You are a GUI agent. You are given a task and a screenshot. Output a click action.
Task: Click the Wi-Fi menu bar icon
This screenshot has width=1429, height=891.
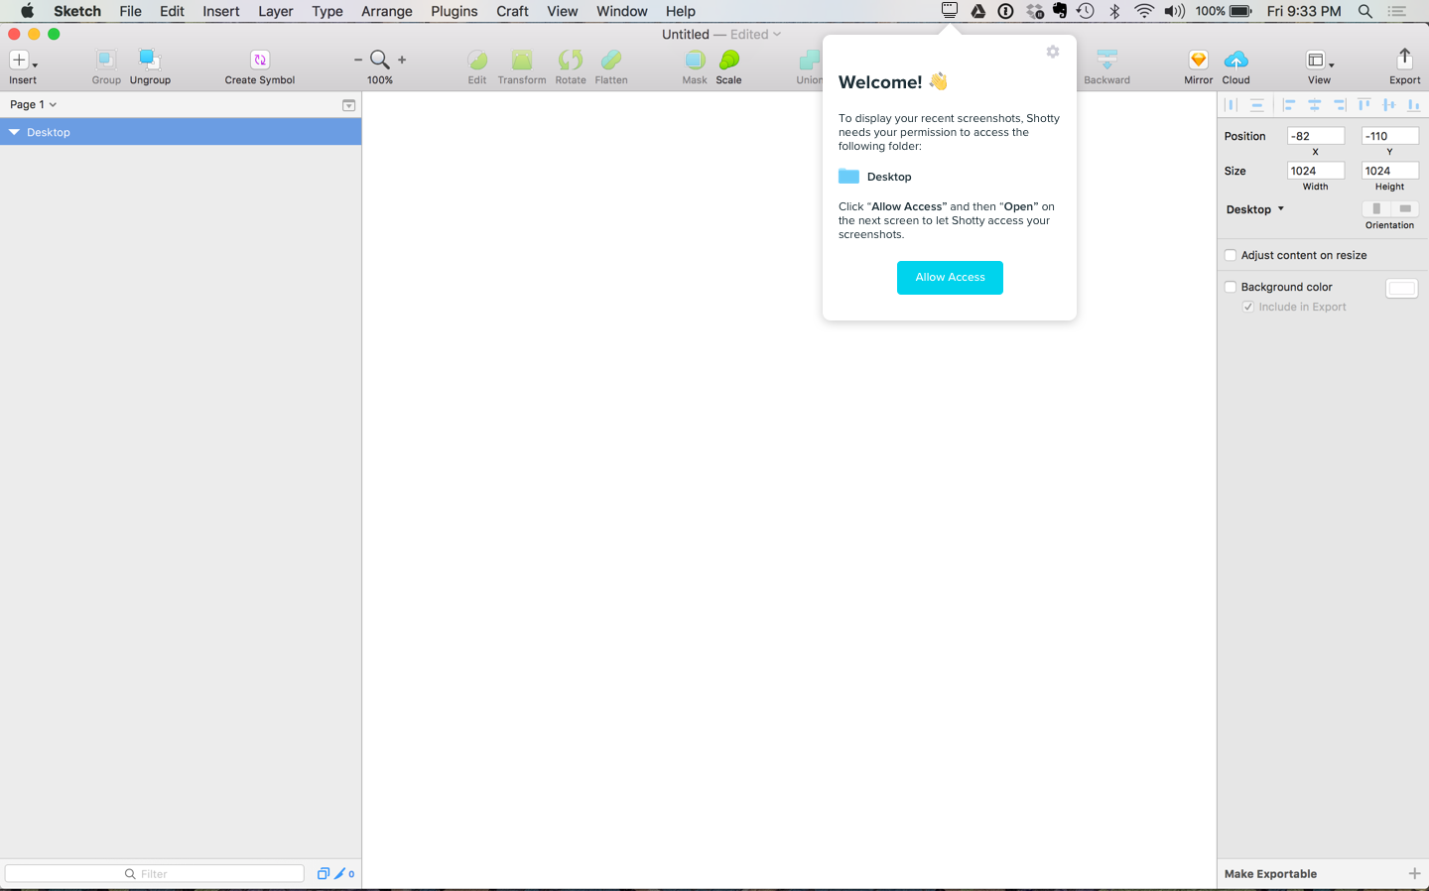1144,11
